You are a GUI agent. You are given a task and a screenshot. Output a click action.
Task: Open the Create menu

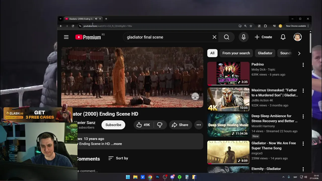click(x=263, y=37)
